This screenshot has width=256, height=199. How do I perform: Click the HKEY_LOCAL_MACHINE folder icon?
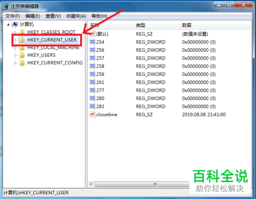click(22, 48)
